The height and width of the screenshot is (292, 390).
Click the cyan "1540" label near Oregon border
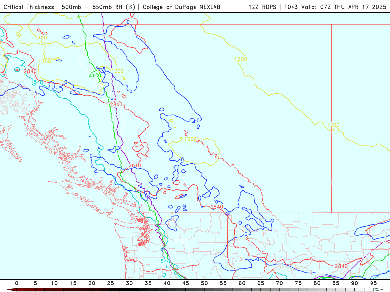click(164, 261)
